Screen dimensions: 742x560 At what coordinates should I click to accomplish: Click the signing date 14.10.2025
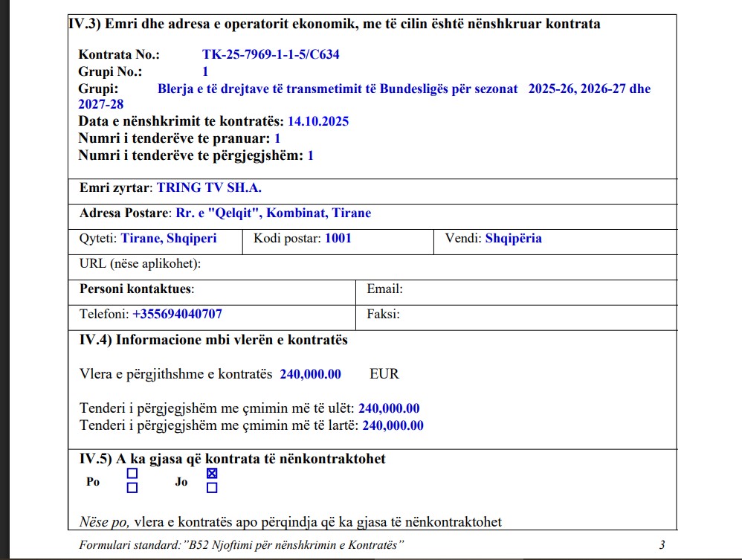pyautogui.click(x=317, y=121)
